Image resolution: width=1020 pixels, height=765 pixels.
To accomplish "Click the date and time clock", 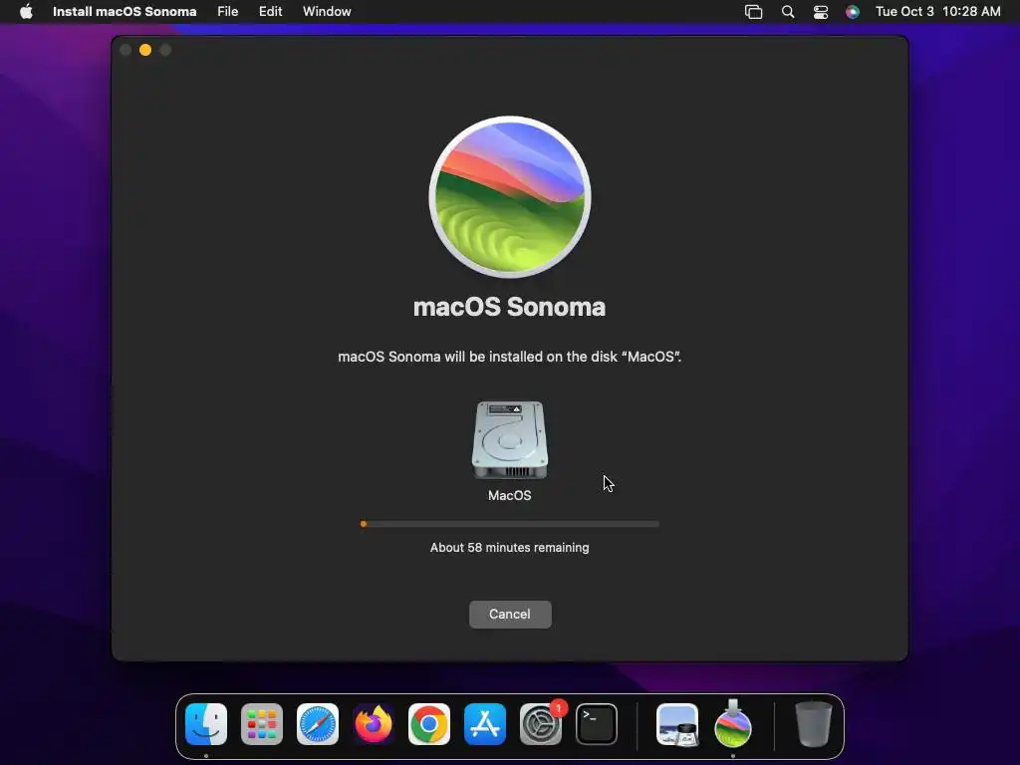I will (x=938, y=12).
